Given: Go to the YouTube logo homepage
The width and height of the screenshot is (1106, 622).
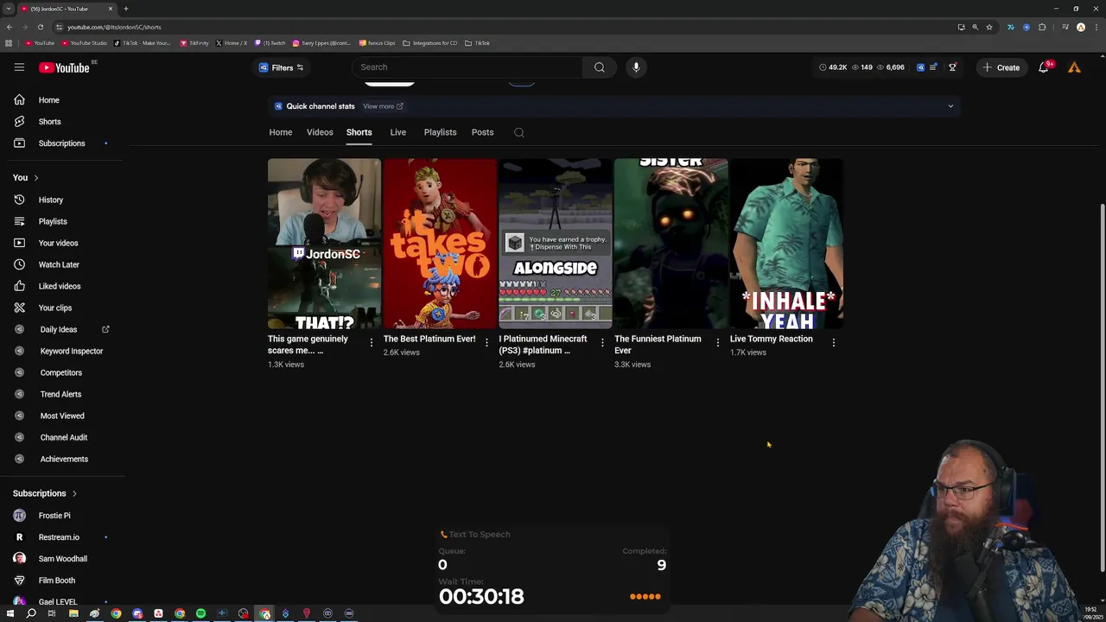Looking at the screenshot, I should [64, 67].
